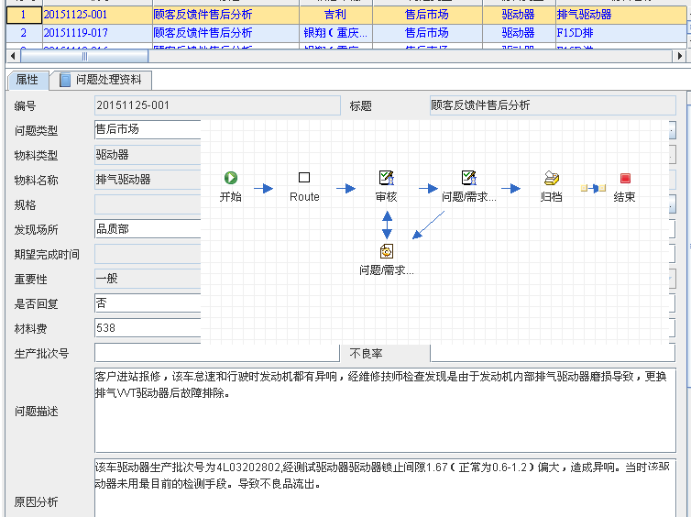Click the double-headed arrow under 审核

[x=387, y=225]
